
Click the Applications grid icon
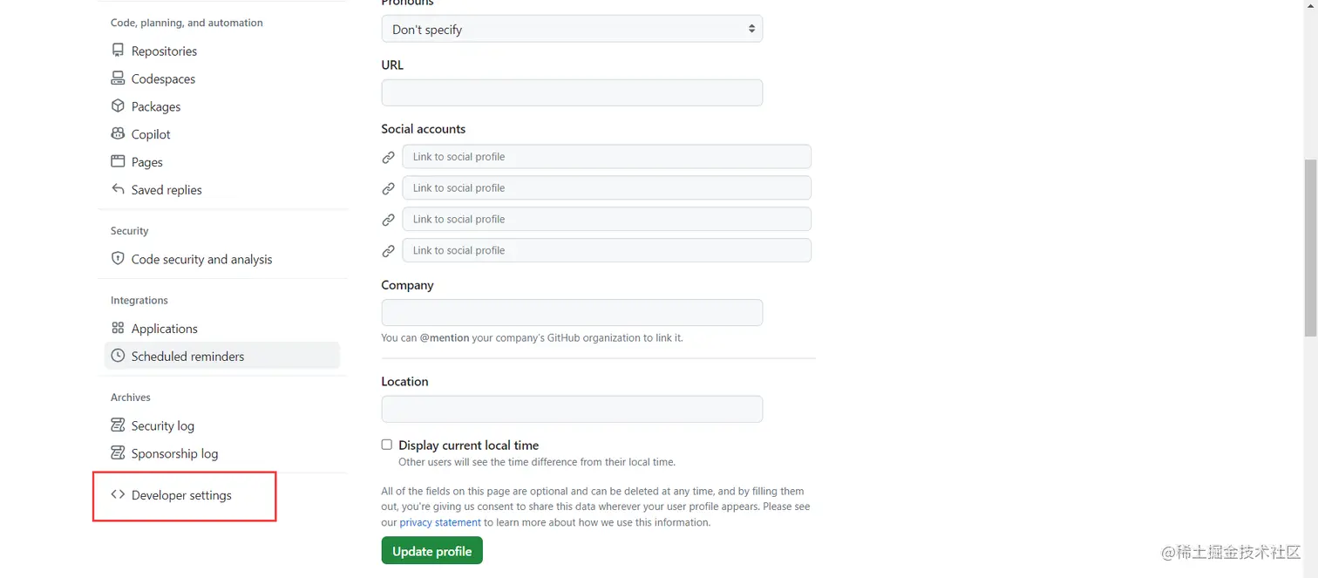[118, 328]
